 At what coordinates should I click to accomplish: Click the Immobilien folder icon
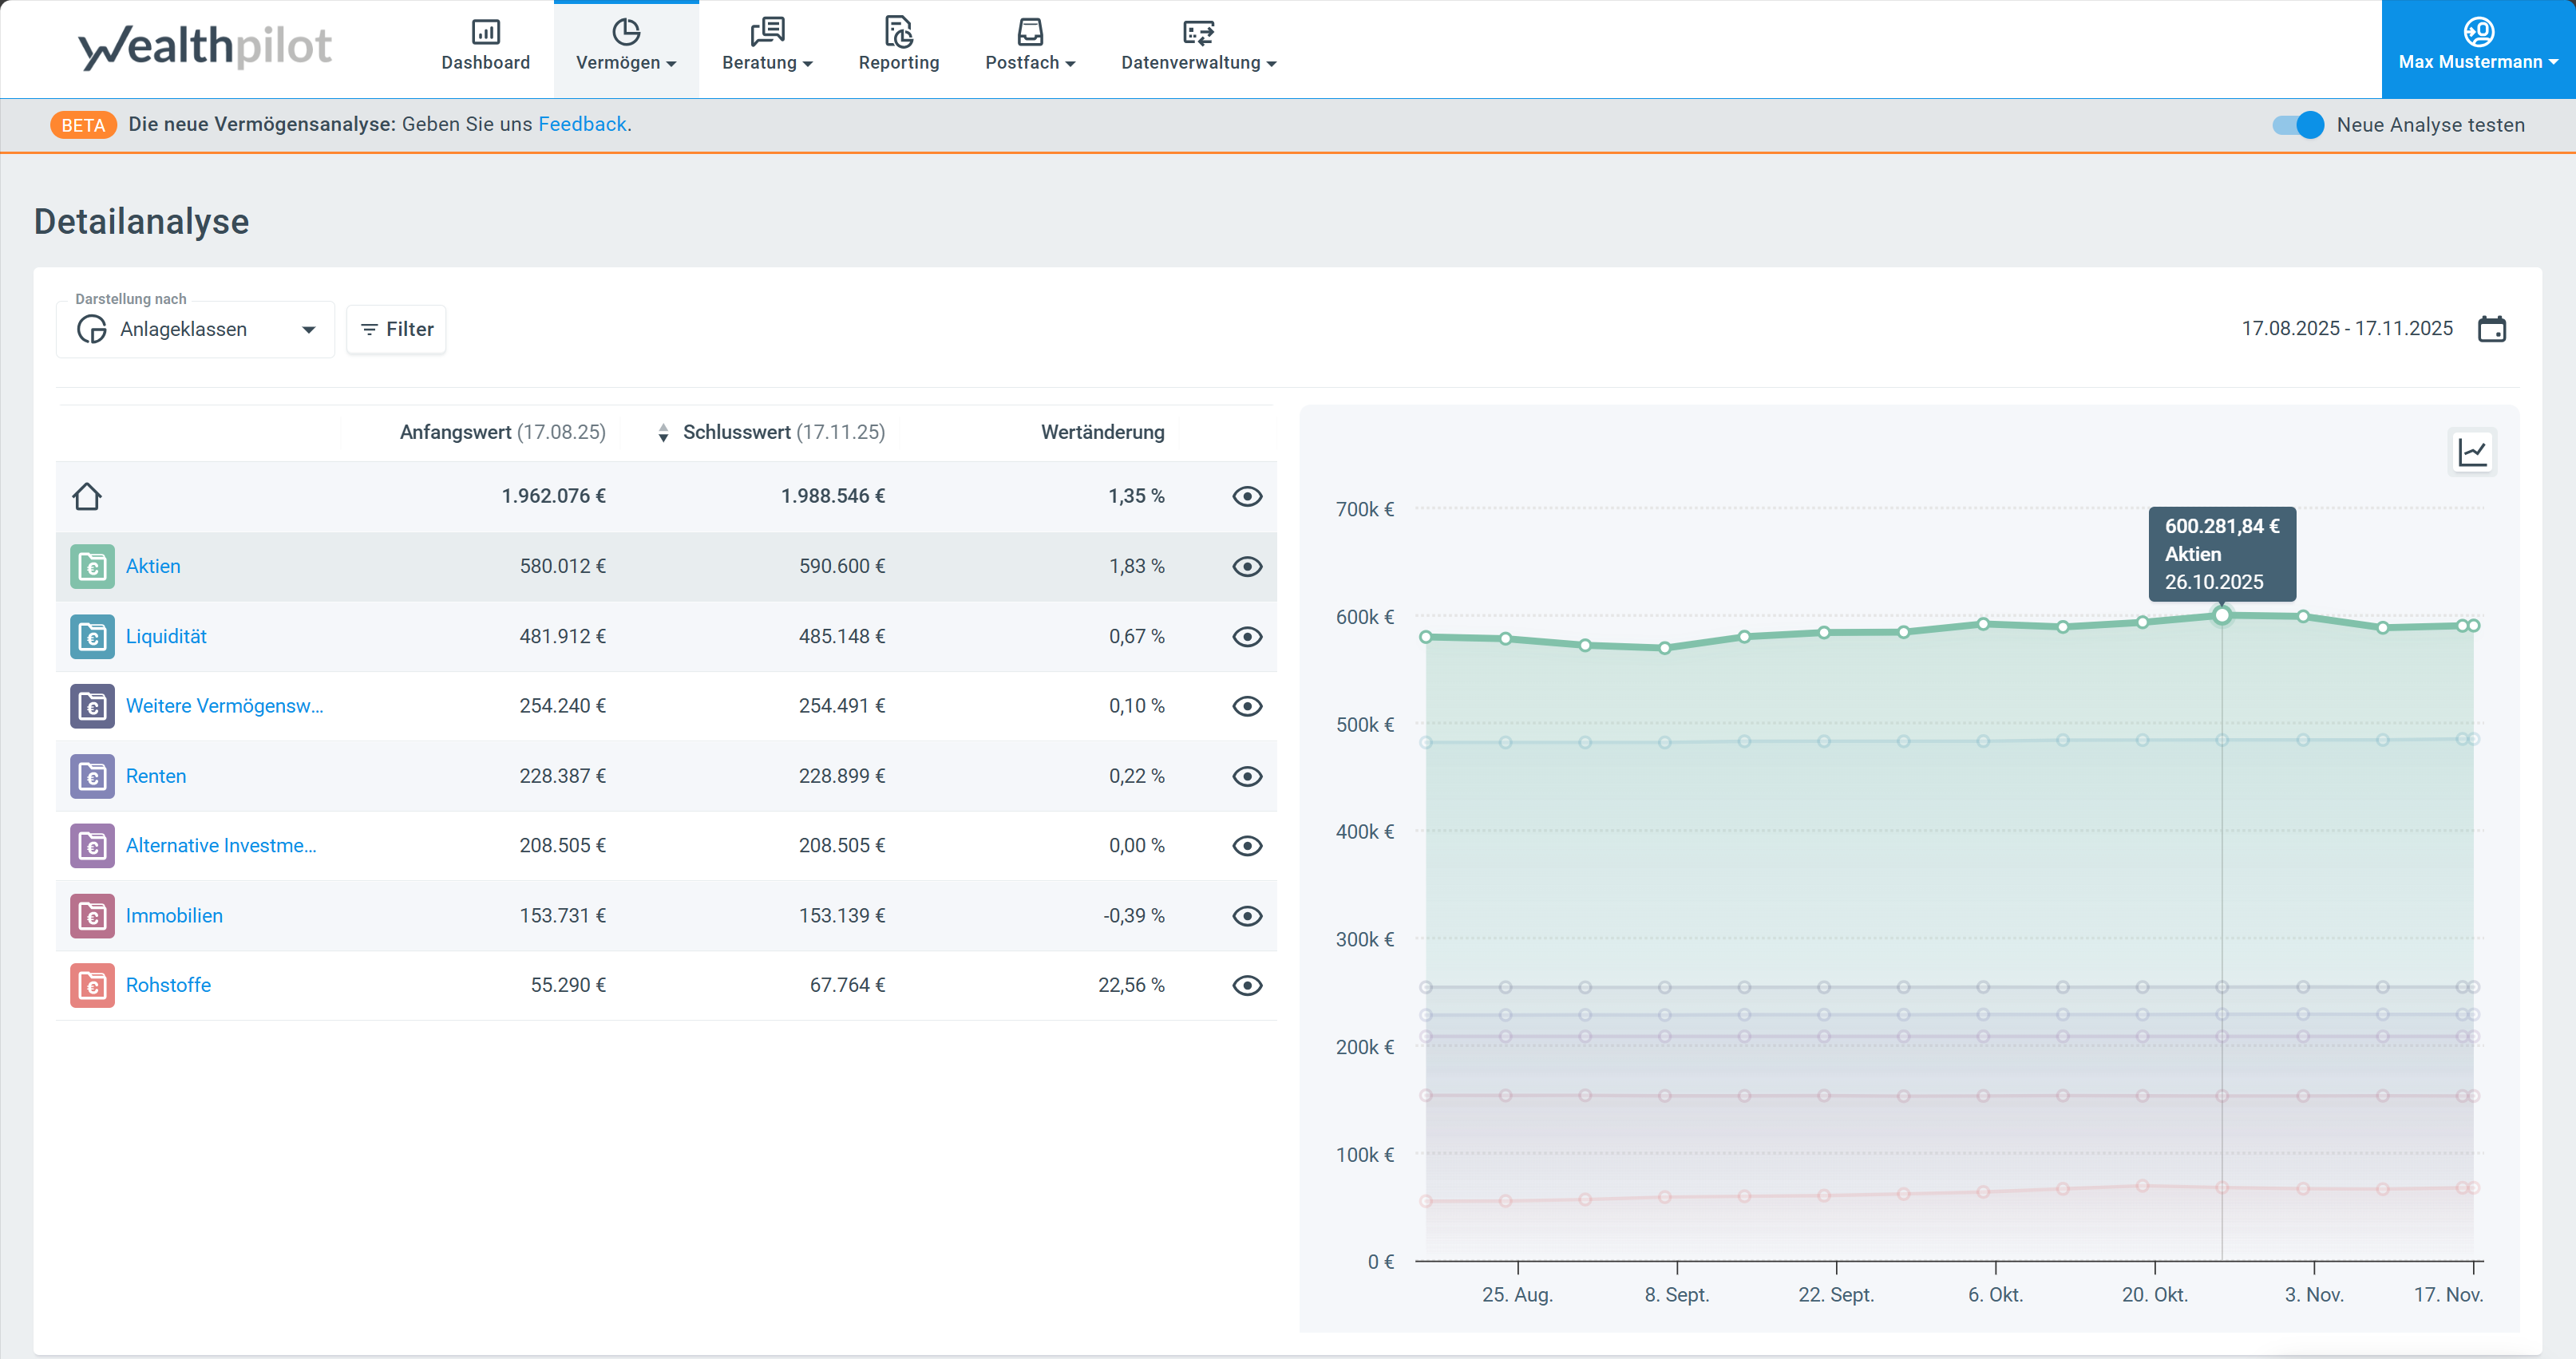click(x=92, y=916)
